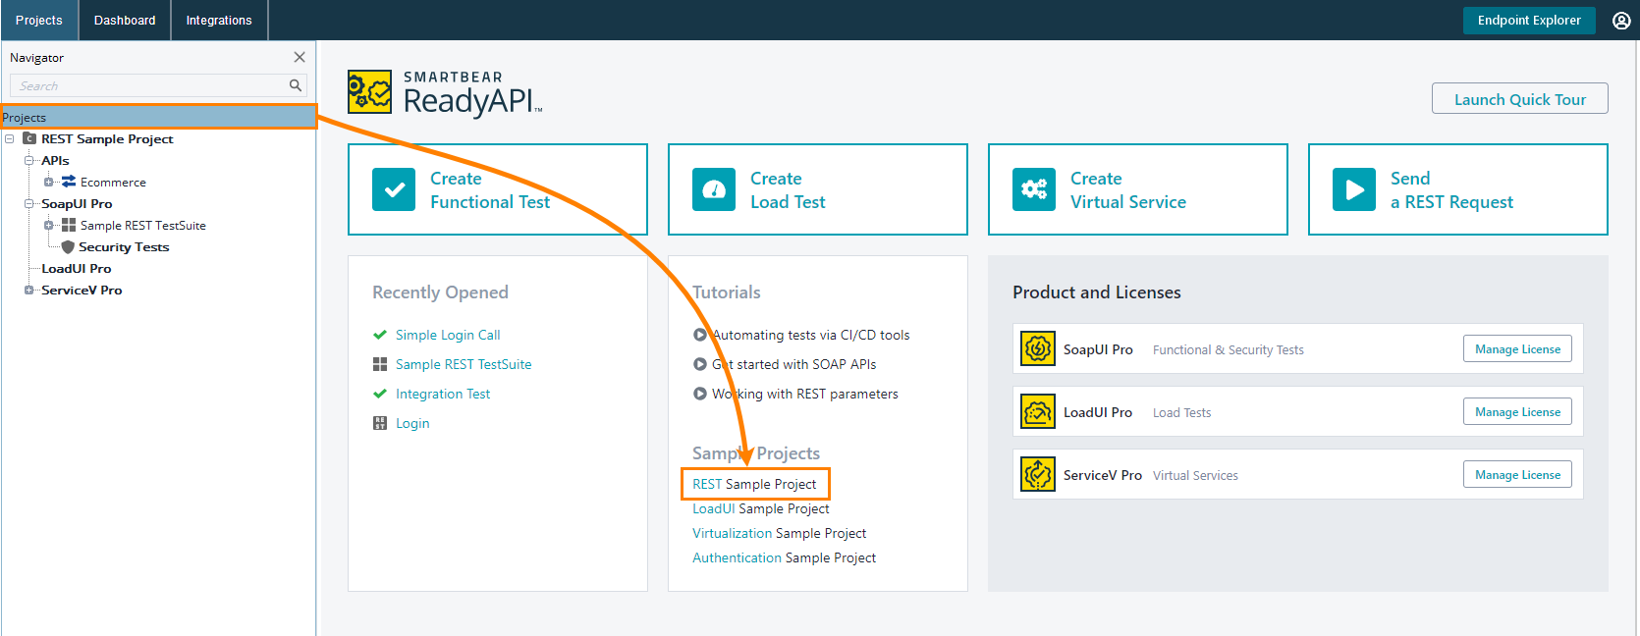
Task: Click the icon beside the plain Login entry
Action: tap(380, 423)
